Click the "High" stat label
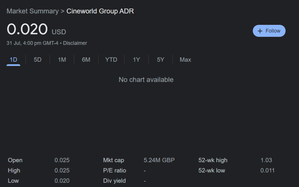Image resolution: width=299 pixels, height=187 pixels. 14,170
